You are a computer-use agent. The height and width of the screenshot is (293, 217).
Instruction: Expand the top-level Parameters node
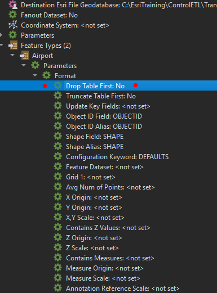coord(1,35)
